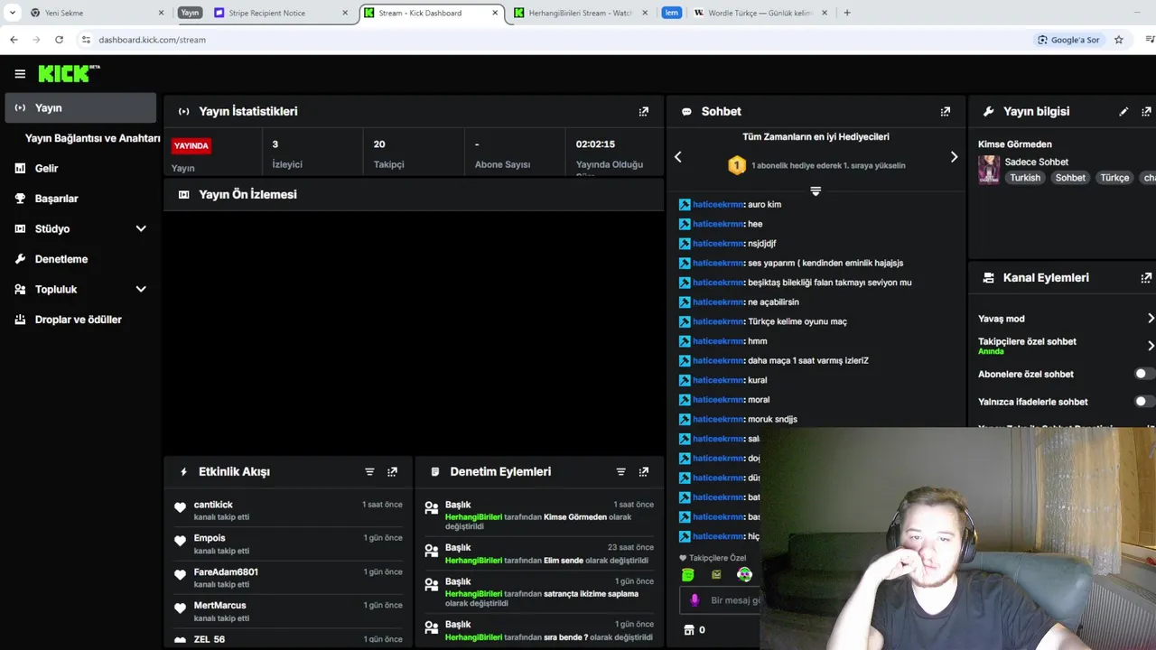The image size is (1156, 650).
Task: Open the shop points icon below chat
Action: [690, 630]
